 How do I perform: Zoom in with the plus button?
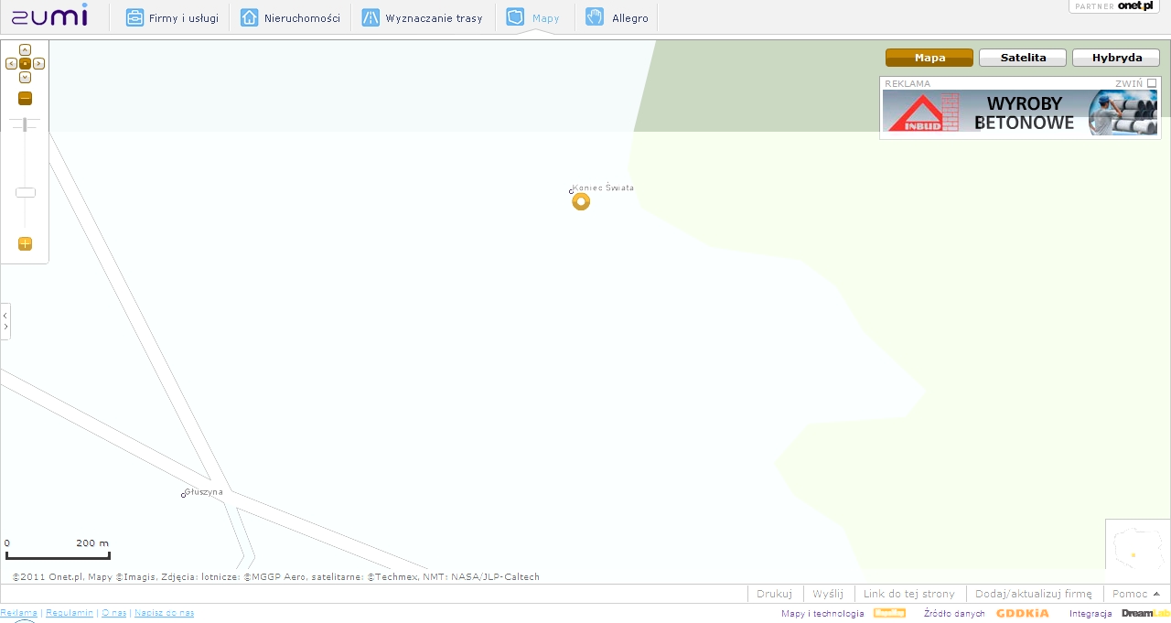[25, 243]
